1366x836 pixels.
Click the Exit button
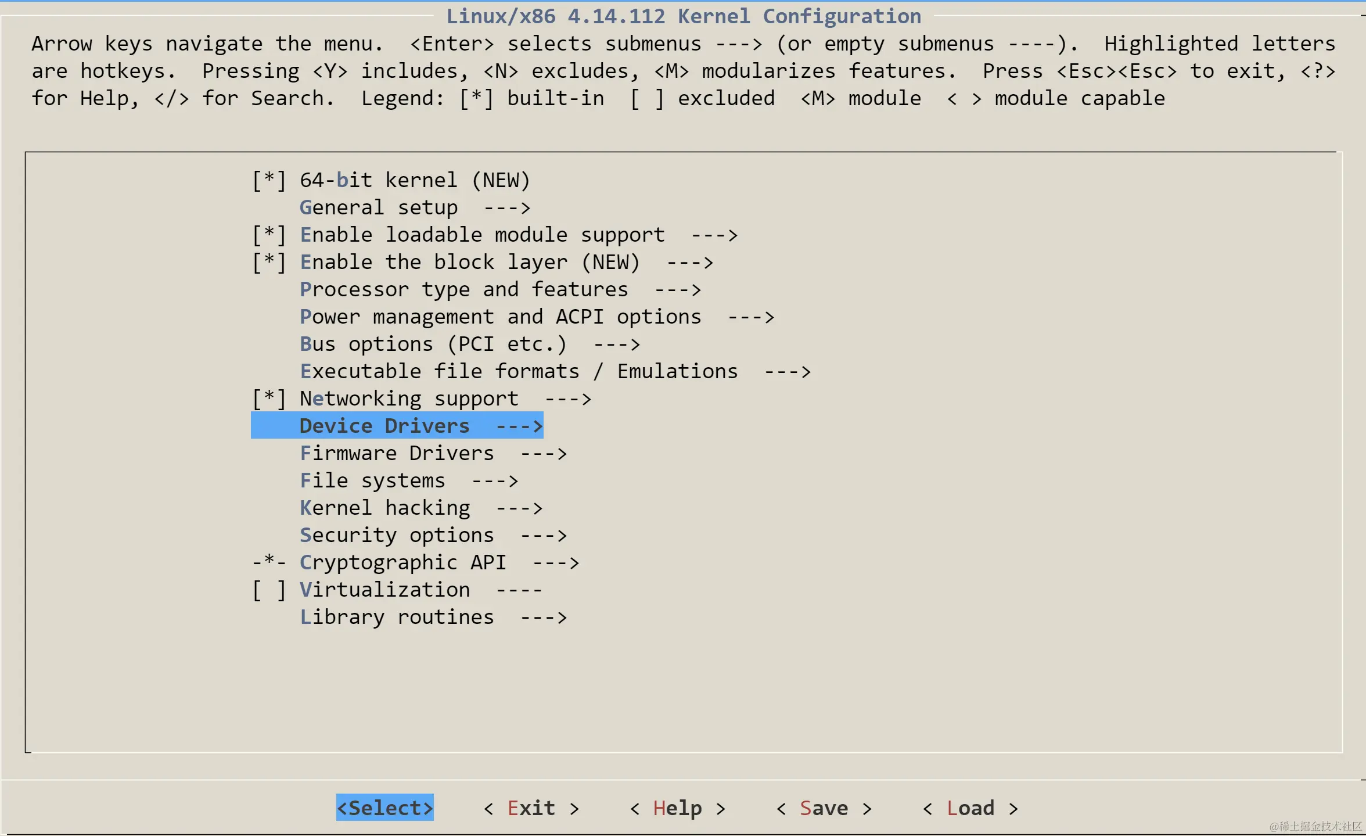click(x=531, y=808)
